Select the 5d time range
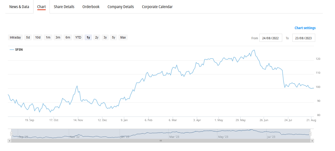Screen dimensions: 335x151 point(28,37)
